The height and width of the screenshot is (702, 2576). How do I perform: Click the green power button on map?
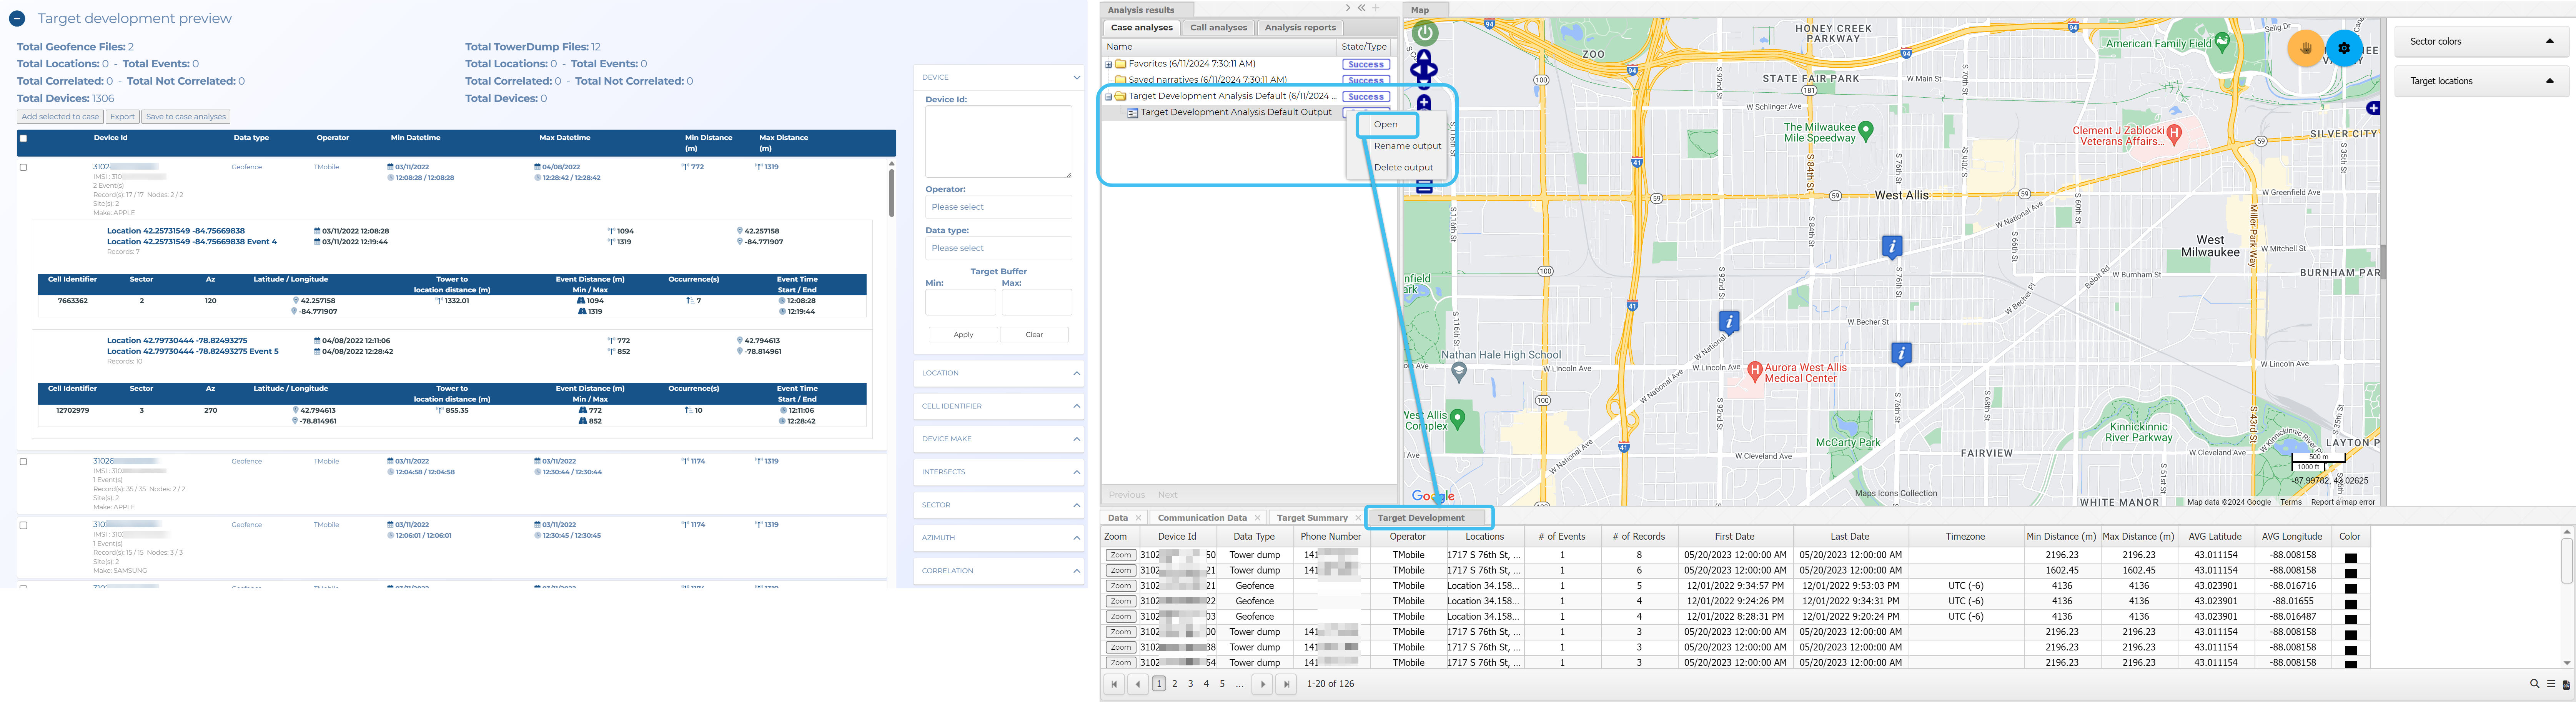[1424, 33]
